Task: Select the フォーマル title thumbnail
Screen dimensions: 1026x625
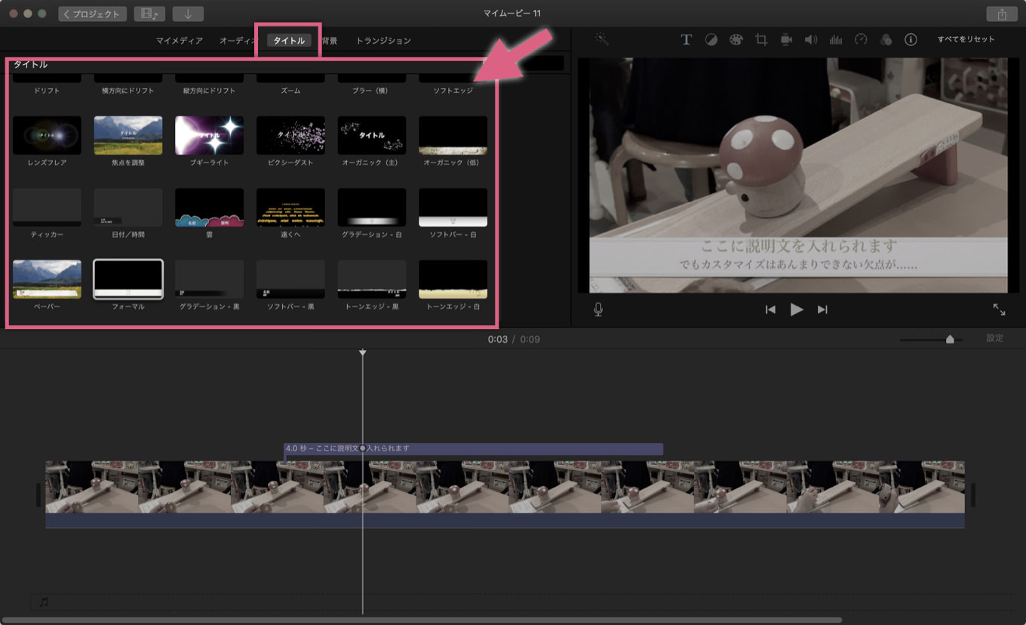Action: [128, 279]
